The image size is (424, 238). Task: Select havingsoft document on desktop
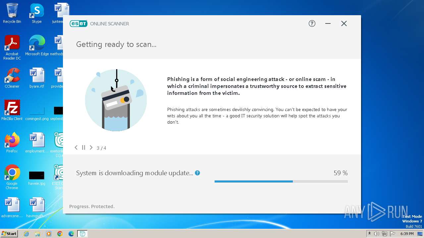pyautogui.click(x=37, y=208)
